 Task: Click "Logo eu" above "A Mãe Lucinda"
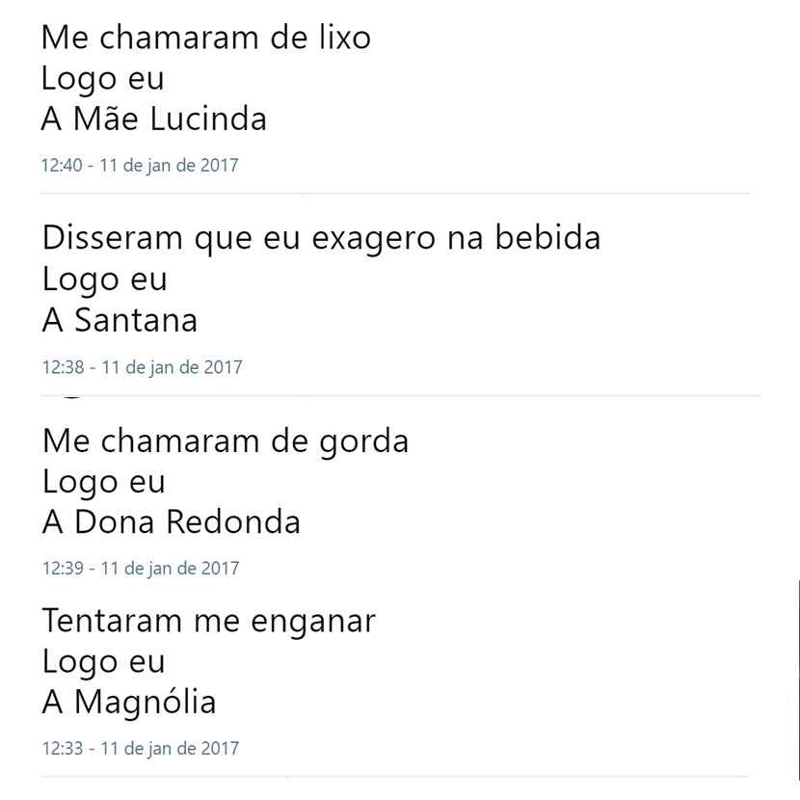pos(102,79)
